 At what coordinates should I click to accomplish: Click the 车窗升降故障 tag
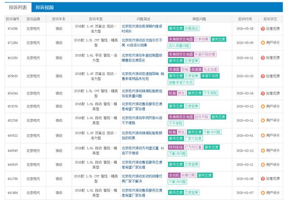[x=205, y=54]
